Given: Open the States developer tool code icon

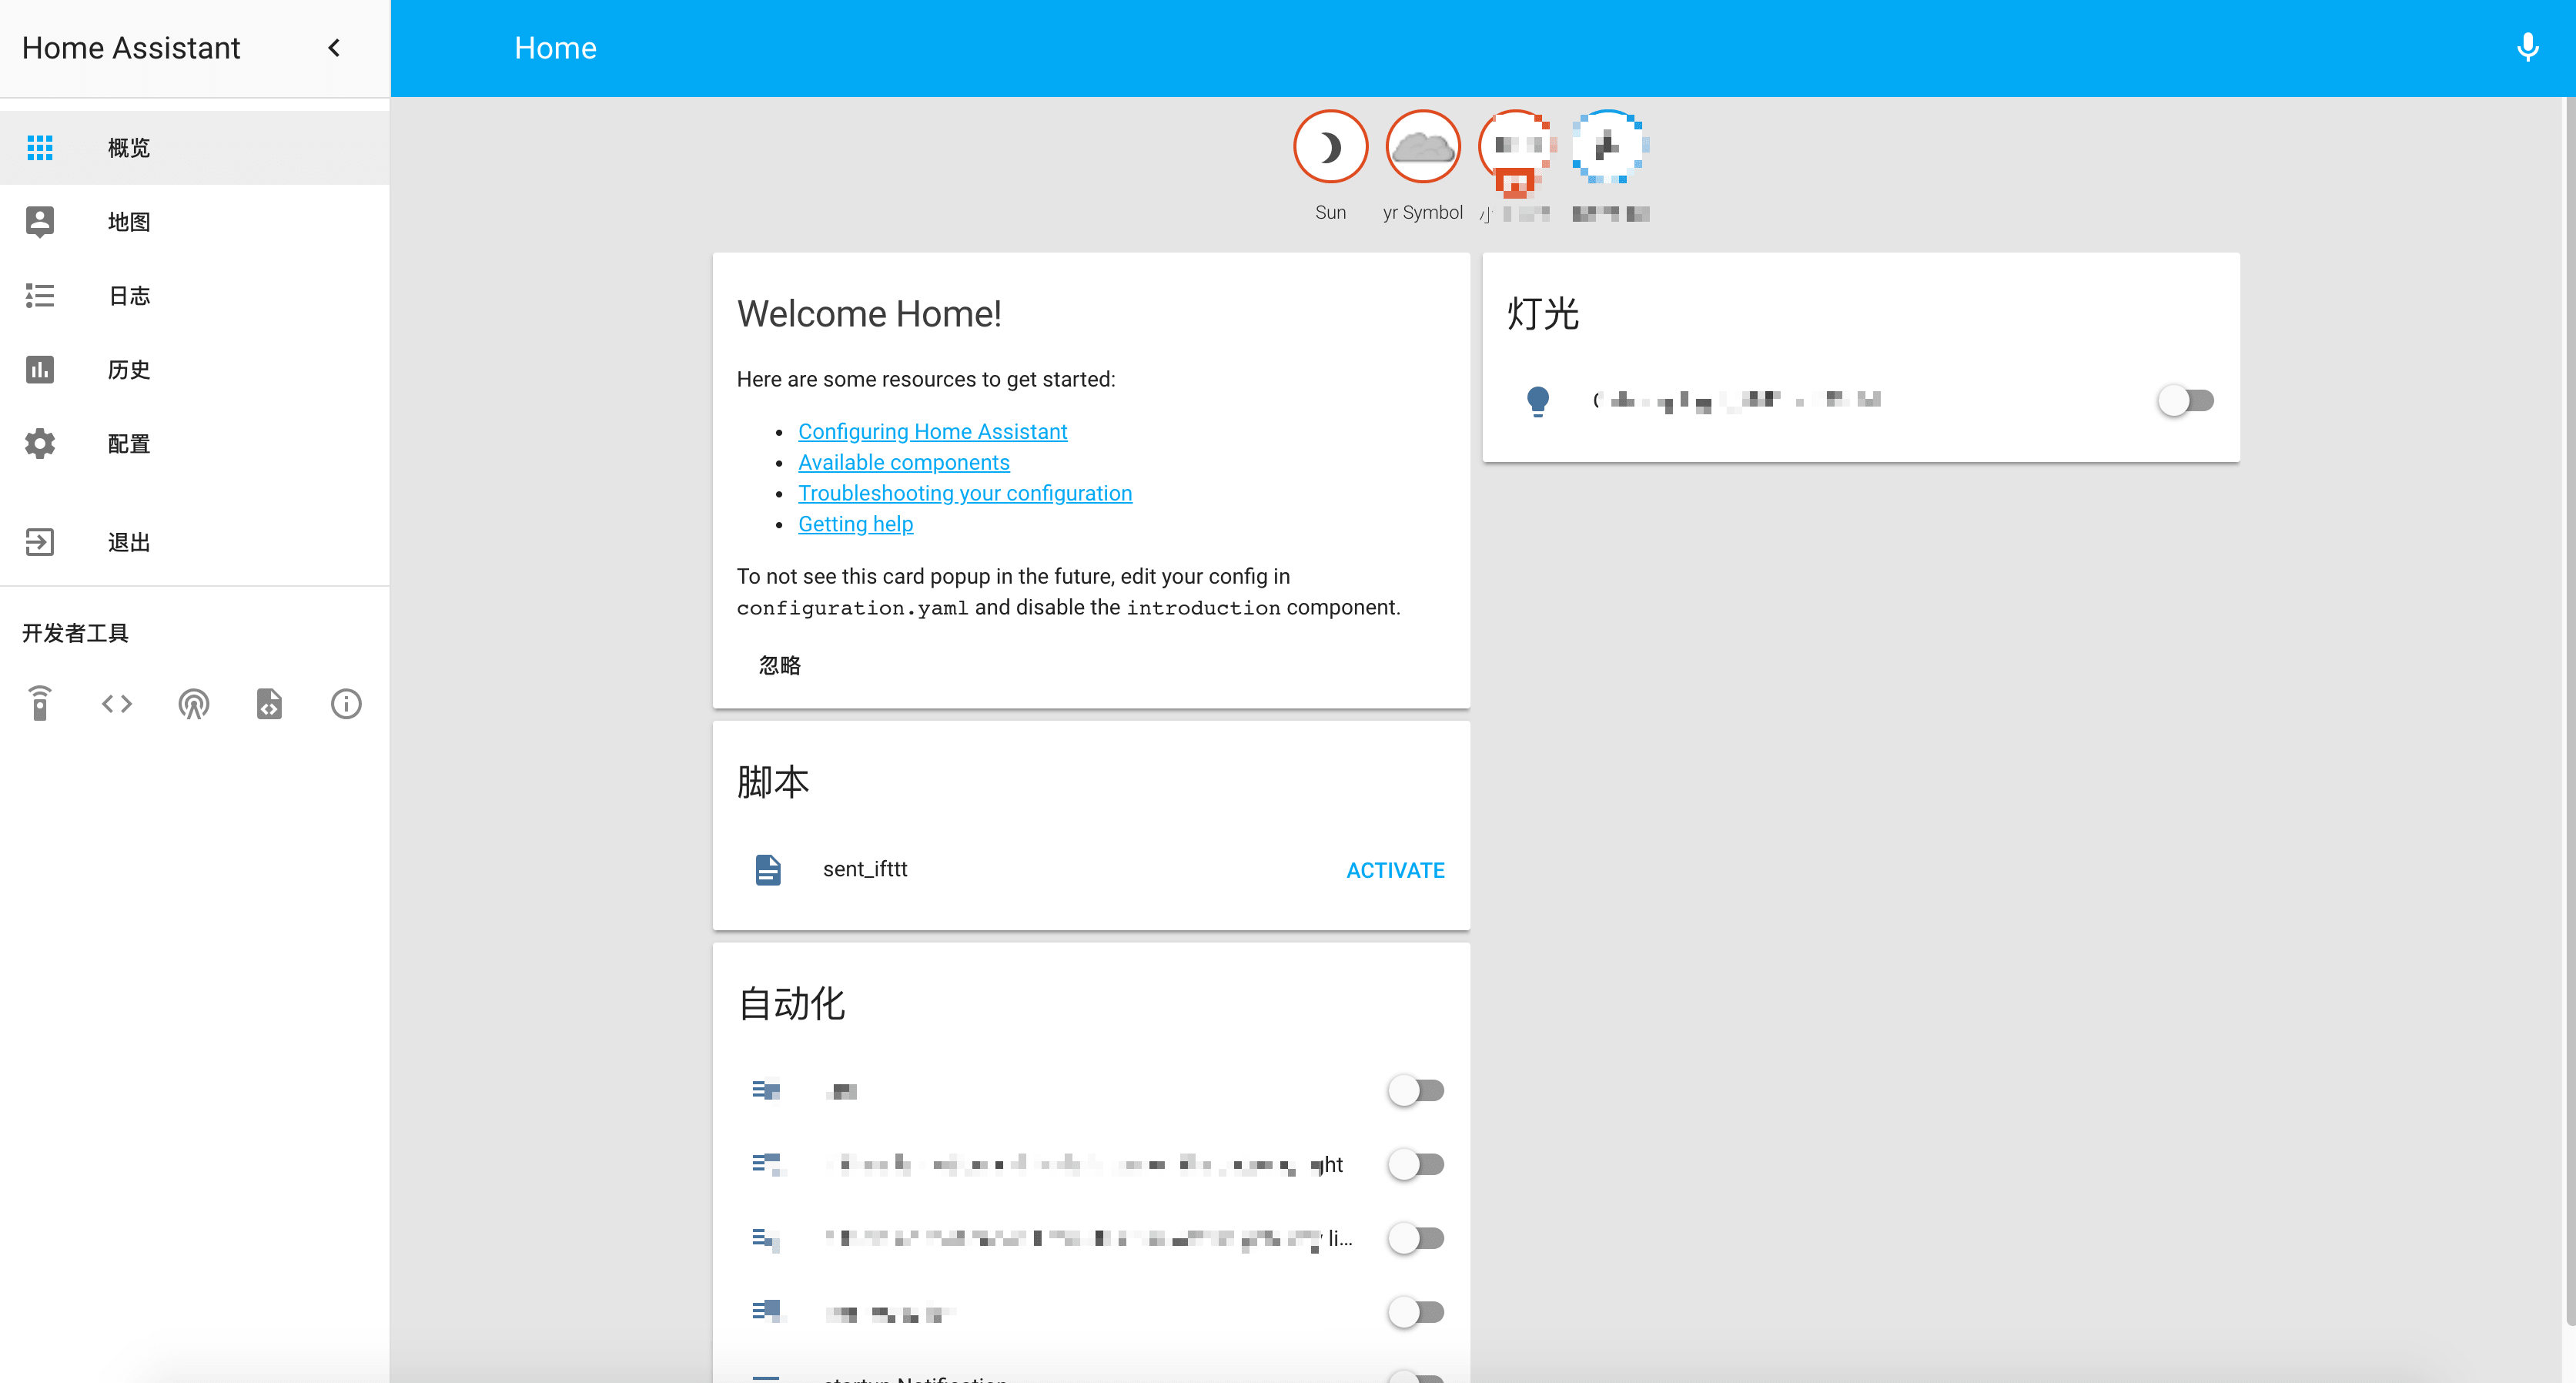Looking at the screenshot, I should pyautogui.click(x=117, y=704).
